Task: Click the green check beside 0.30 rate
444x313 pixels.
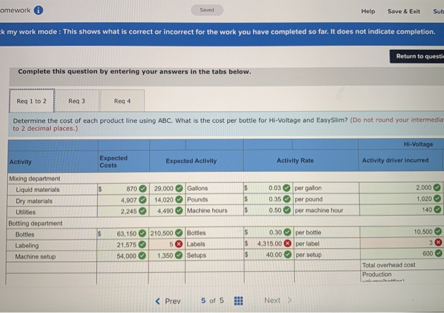Action: (x=287, y=233)
